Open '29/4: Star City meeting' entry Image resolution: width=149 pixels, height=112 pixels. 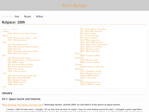(18, 53)
